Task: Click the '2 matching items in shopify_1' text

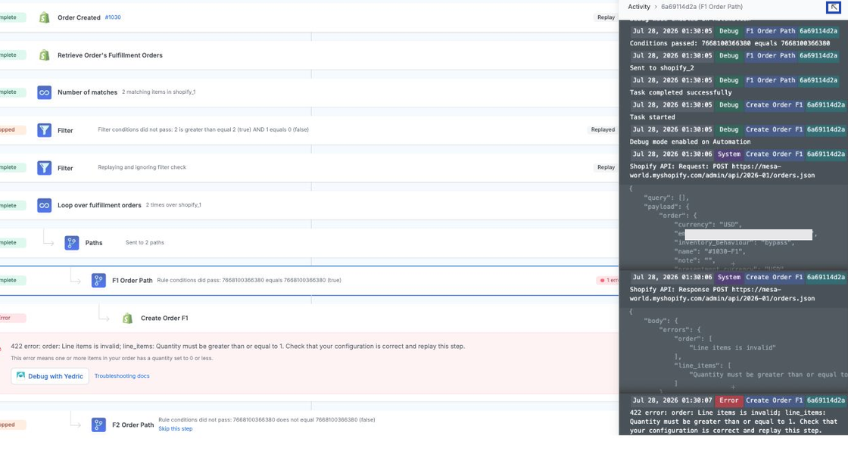Action: coord(158,92)
